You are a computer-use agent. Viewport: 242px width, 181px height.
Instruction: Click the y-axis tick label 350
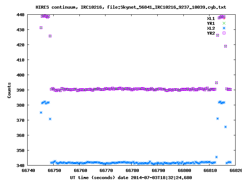(20, 150)
